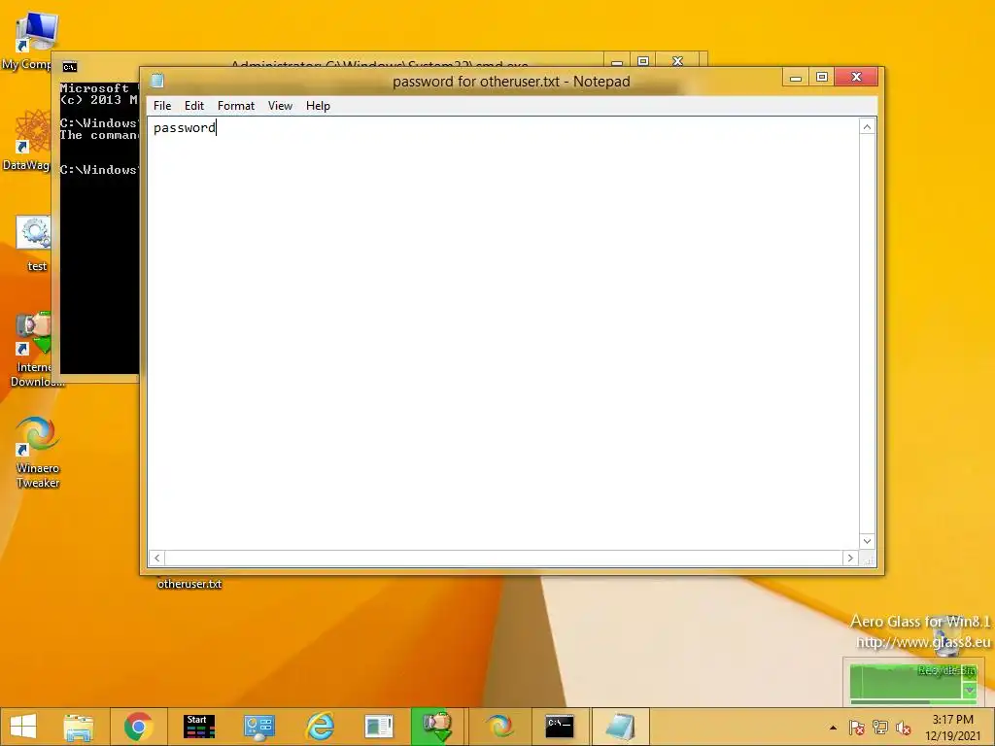Switch to Command Prompt on the taskbar
The height and width of the screenshot is (746, 995).
560,727
